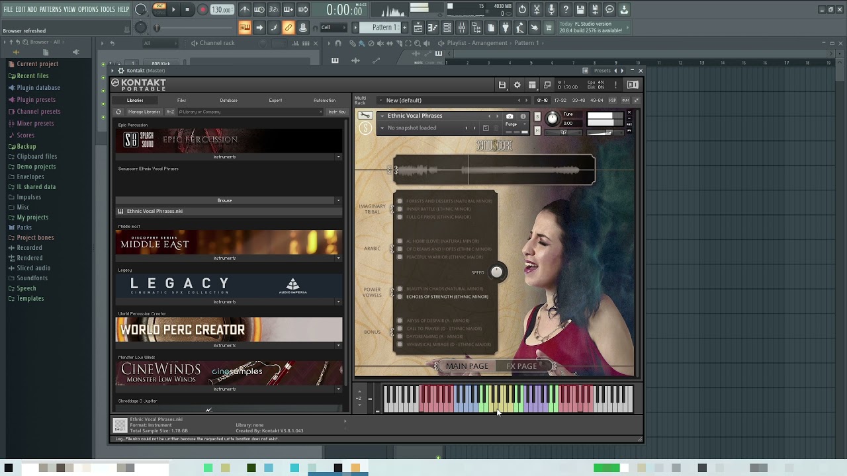847x476 pixels.
Task: Refresh Kontakt libraries list icon
Action: coord(118,112)
